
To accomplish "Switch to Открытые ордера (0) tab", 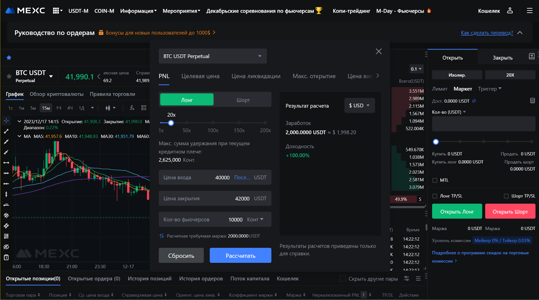I will (x=94, y=278).
